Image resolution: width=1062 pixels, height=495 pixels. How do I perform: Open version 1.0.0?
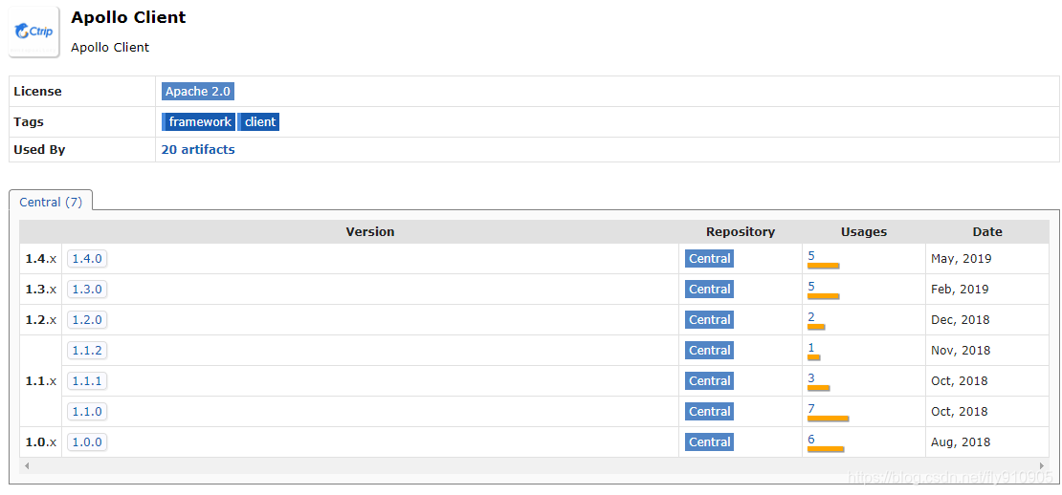87,442
